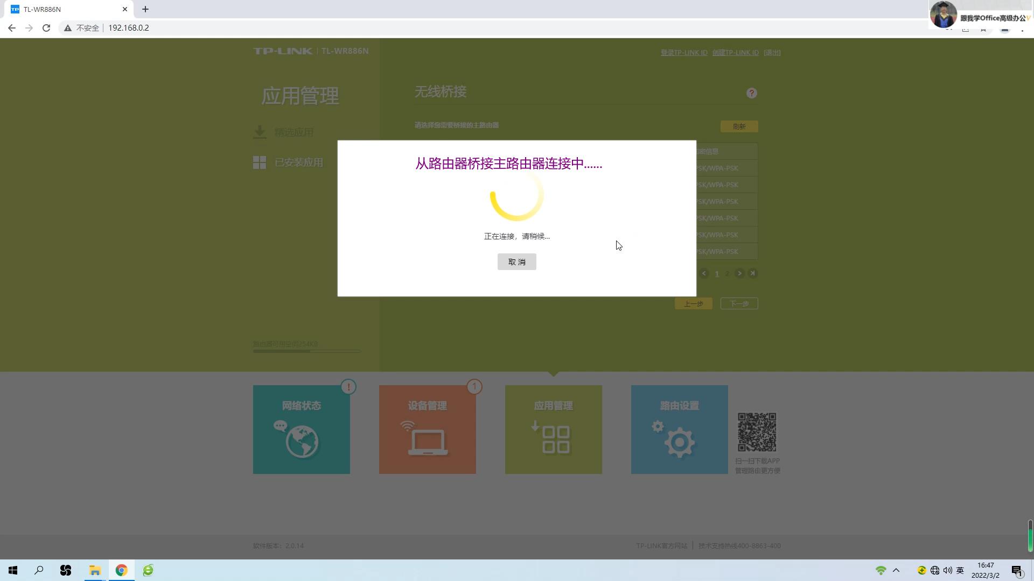Select the 精选应用 download icon in sidebar

(260, 131)
